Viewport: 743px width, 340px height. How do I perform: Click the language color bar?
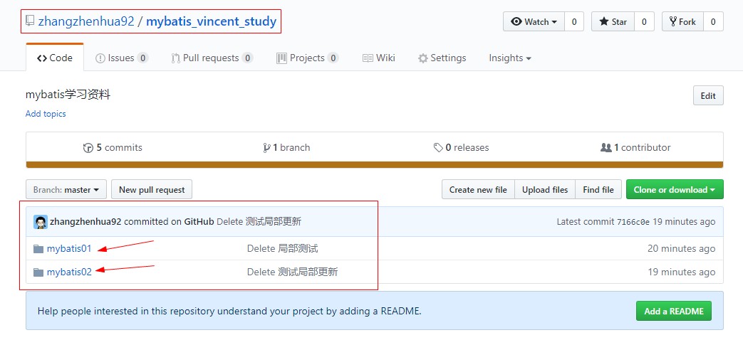pos(374,164)
